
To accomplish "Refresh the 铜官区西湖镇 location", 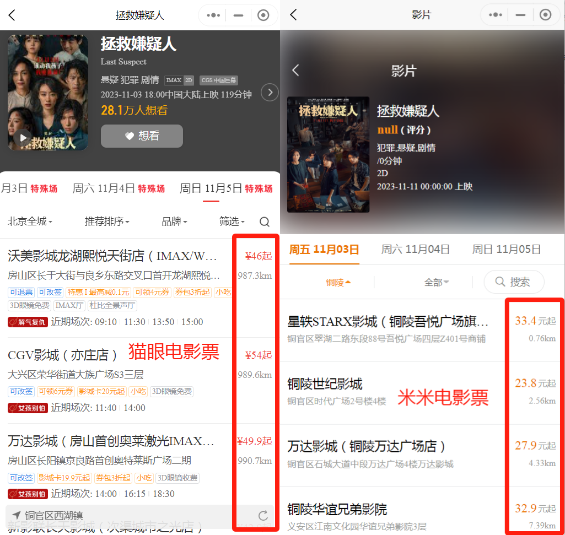I will pos(263,516).
